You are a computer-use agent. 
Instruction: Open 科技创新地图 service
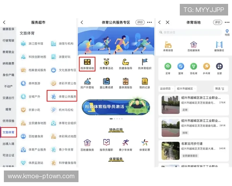(33, 57)
